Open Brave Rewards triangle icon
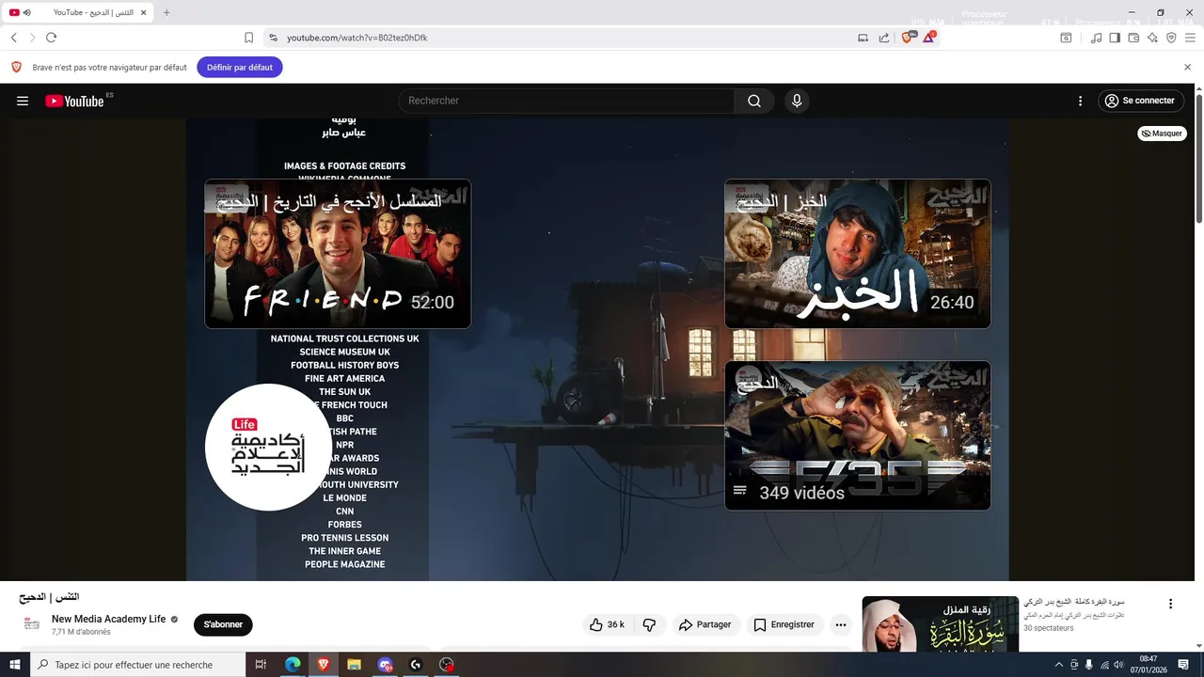The image size is (1204, 677). pyautogui.click(x=929, y=38)
